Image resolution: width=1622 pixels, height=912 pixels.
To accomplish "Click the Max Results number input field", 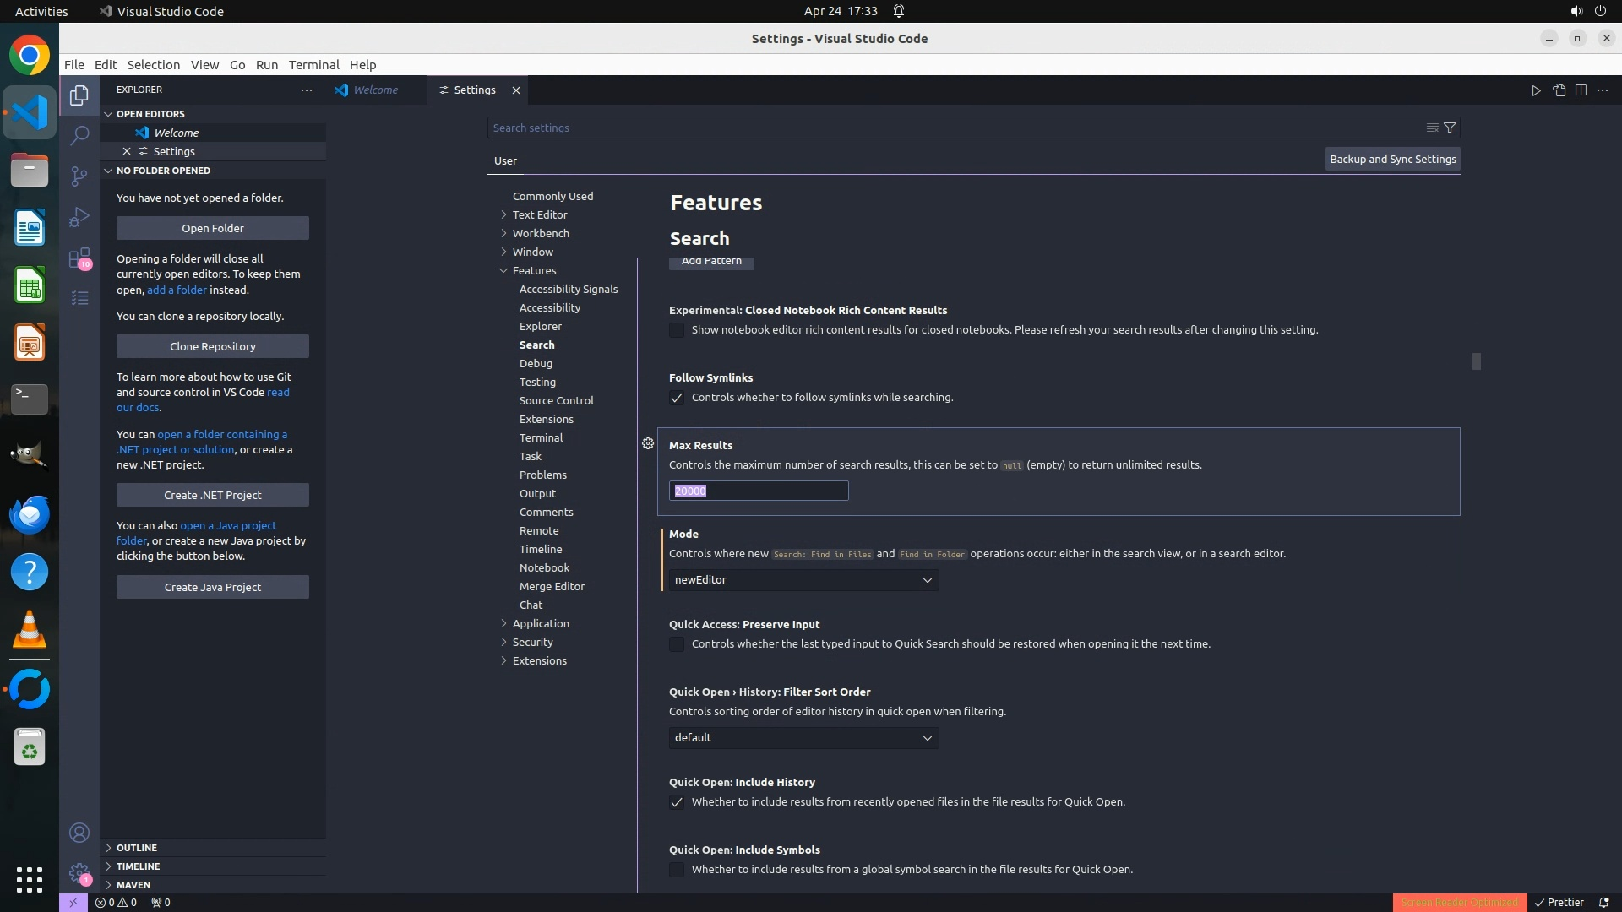I will [759, 491].
